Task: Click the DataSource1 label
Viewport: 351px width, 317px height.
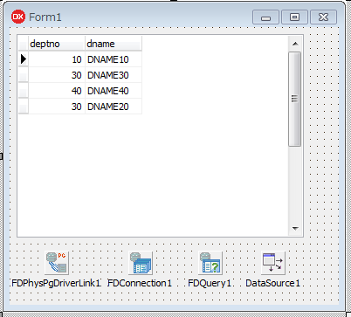Action: click(x=272, y=283)
